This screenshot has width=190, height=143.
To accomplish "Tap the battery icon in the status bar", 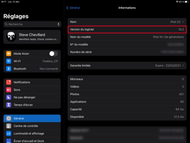I will (187, 2).
